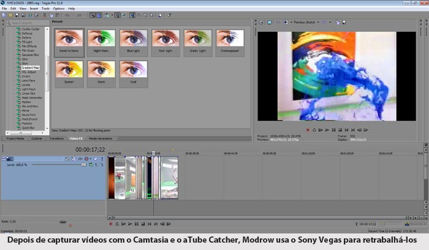Viewport: 429px width, 250px height.
Task: Open What's This help icon
Action: point(169,15)
